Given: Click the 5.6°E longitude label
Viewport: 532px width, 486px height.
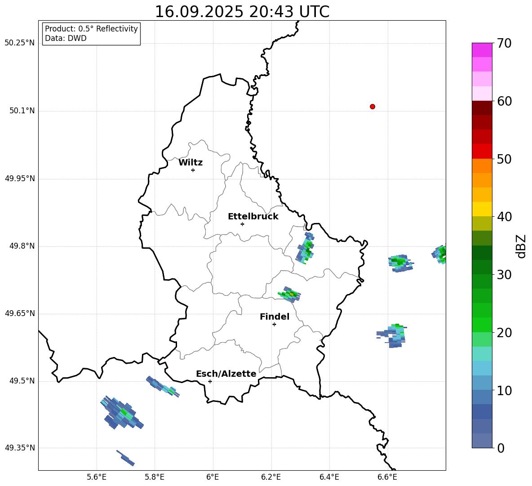Looking at the screenshot, I should click(x=97, y=477).
